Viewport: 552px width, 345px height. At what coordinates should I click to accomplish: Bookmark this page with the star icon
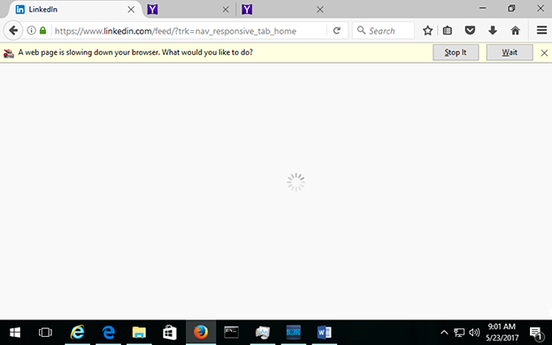(x=427, y=31)
